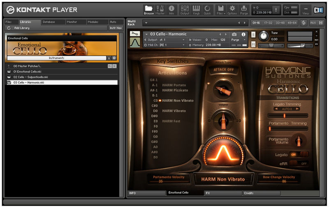Click Legato Trimming left arrow
Screen dimensions: 329x208
(x=276, y=109)
